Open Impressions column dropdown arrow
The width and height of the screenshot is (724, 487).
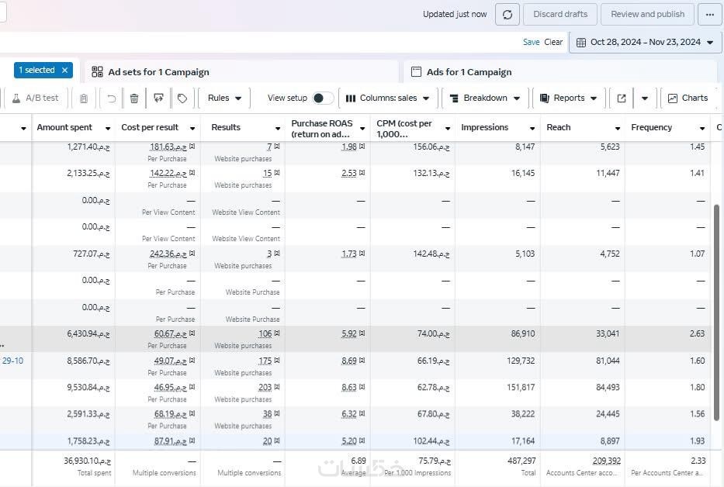pos(532,128)
